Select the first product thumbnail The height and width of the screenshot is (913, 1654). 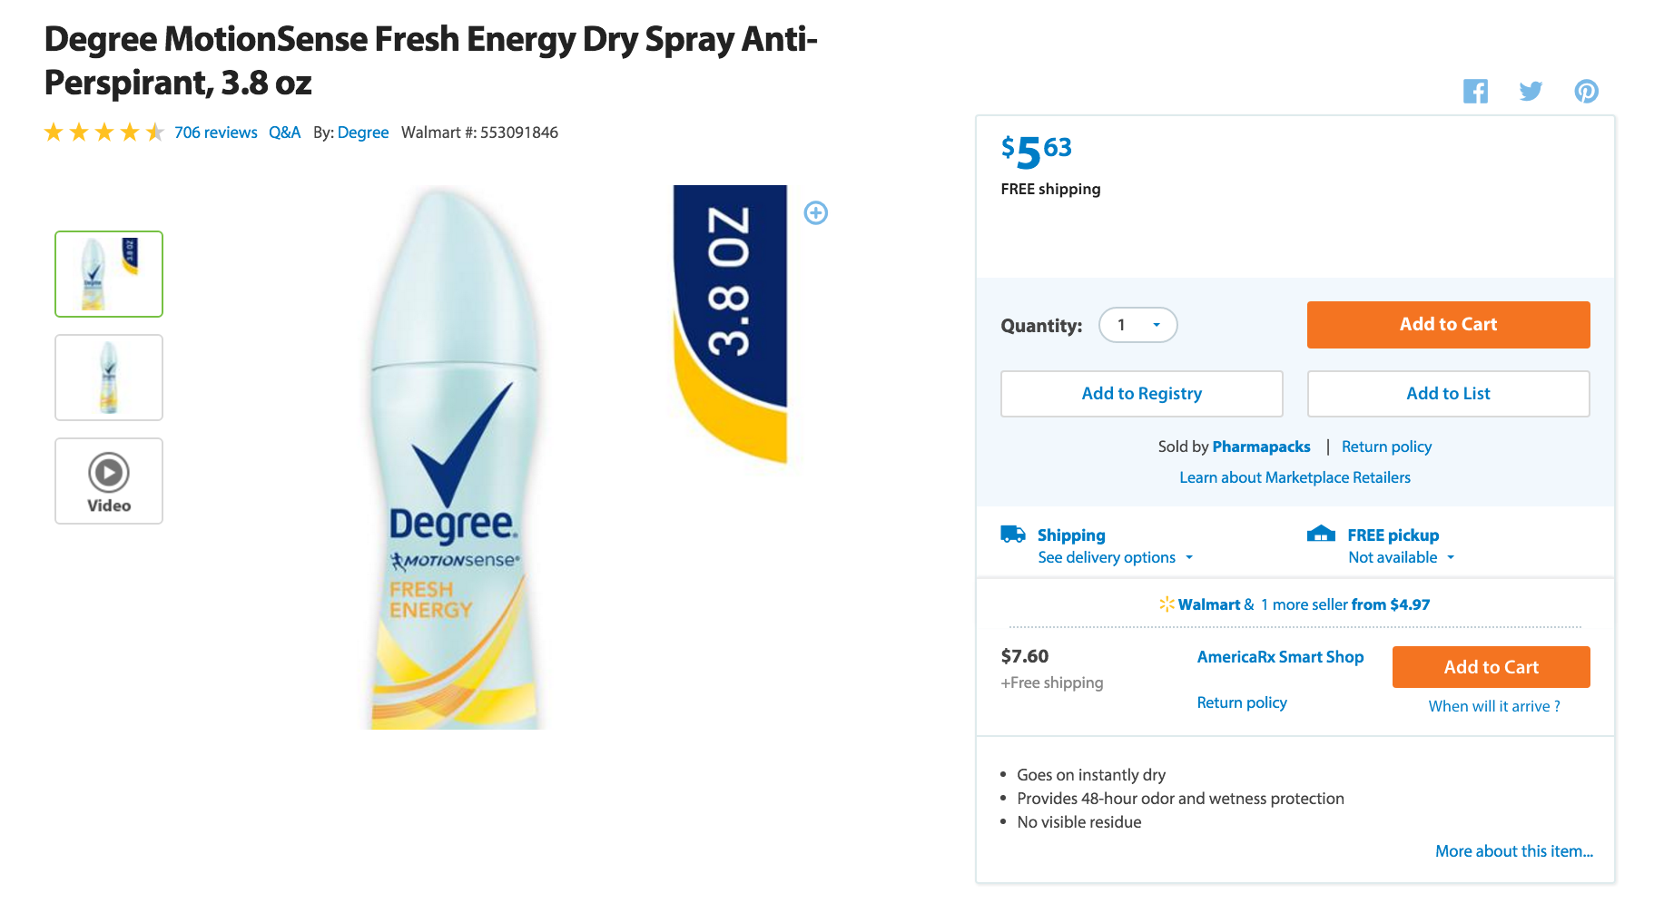[109, 274]
